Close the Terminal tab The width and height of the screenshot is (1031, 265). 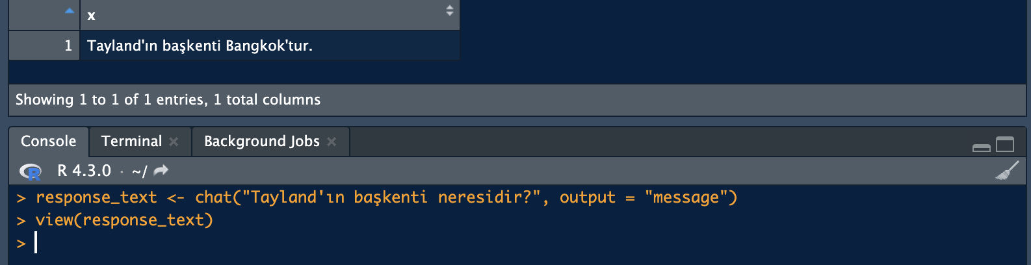coord(174,142)
